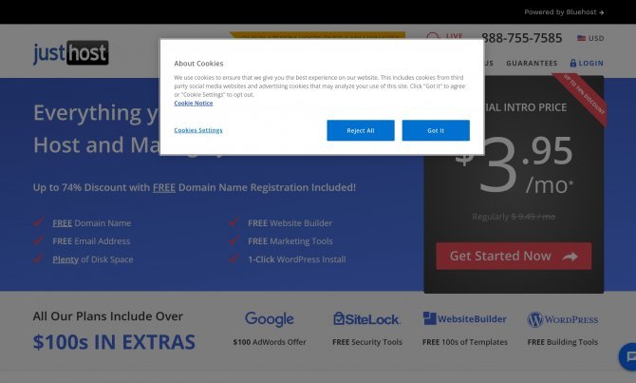
Task: Open the GUARANTEES menu item
Action: (x=532, y=63)
